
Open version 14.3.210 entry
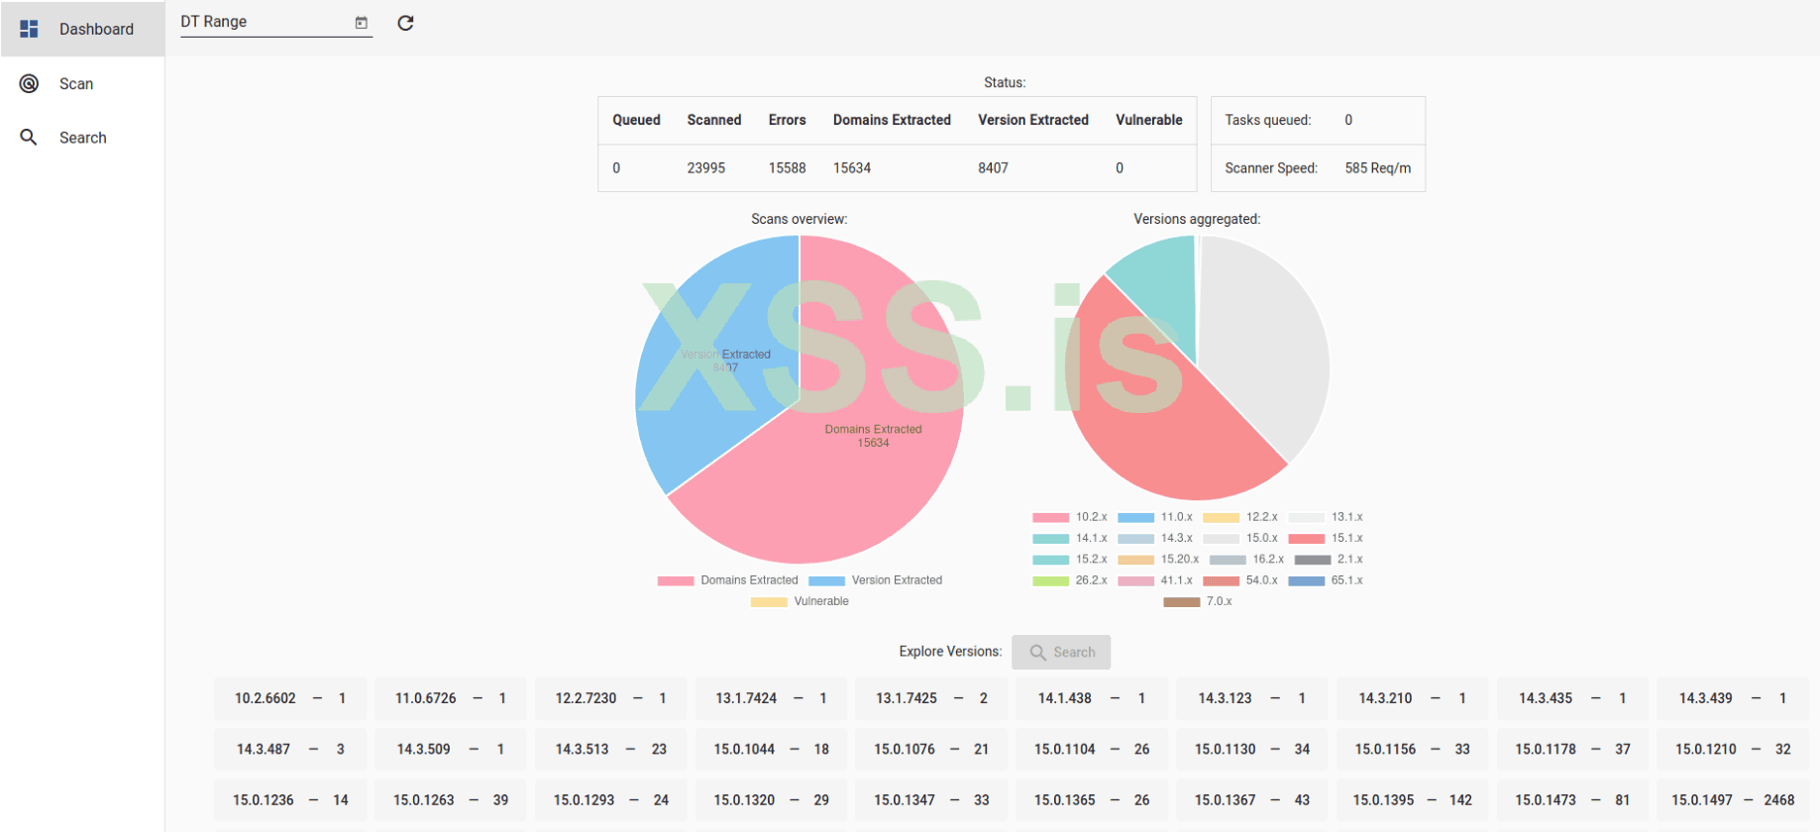pos(1413,698)
